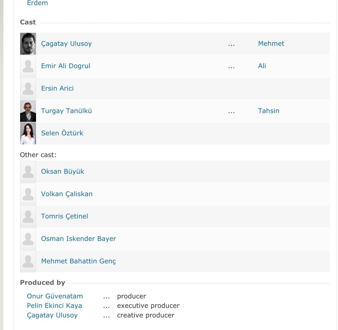Click Selen Öztürk's cast photo thumbnail
This screenshot has width=338, height=330.
click(28, 133)
